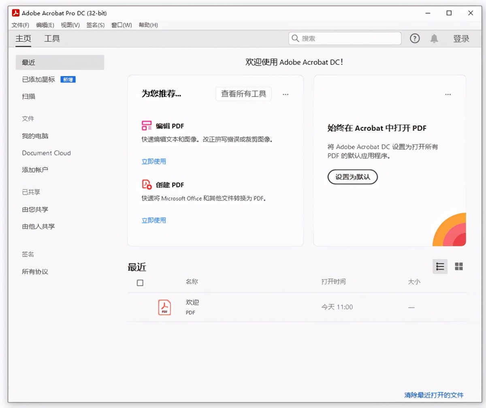Select the 创建 PDF tool icon
Image resolution: width=486 pixels, height=408 pixels.
(x=146, y=184)
